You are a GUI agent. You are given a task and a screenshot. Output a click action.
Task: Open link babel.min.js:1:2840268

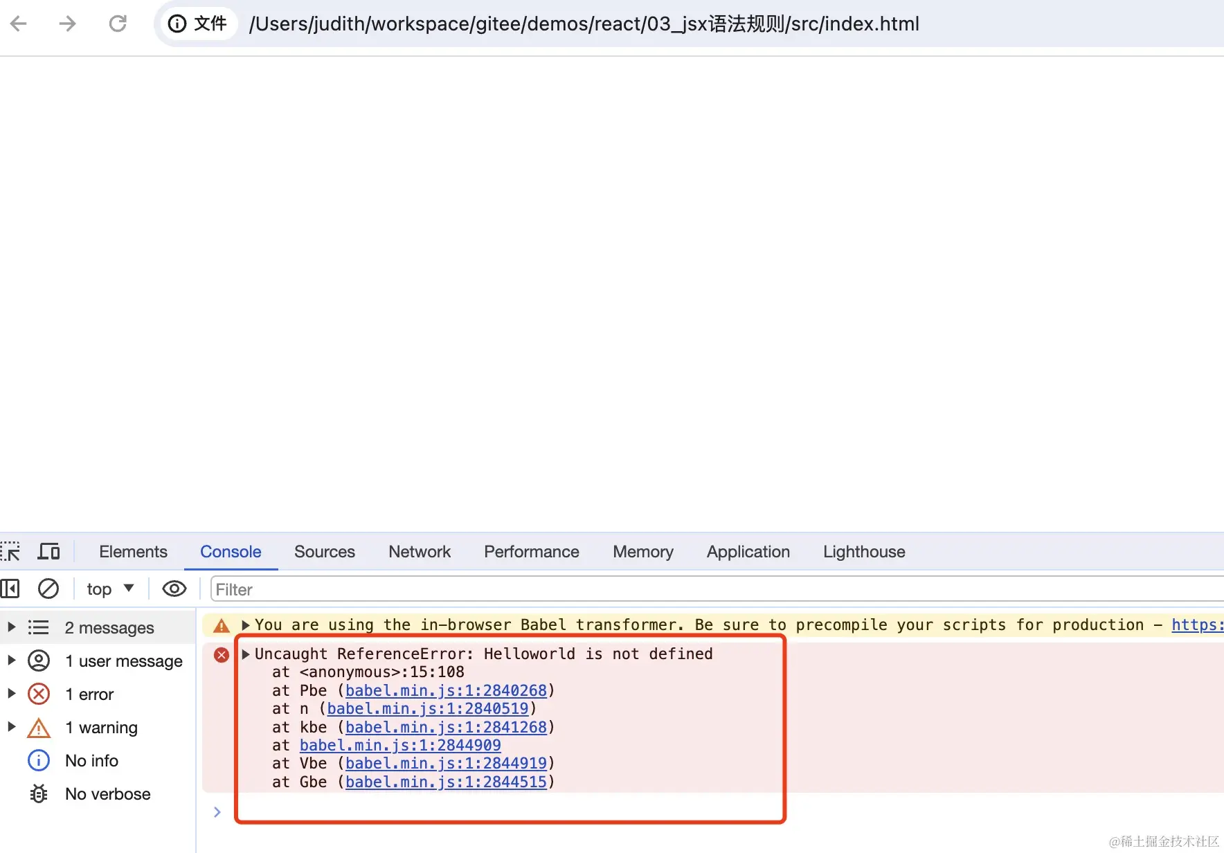pos(446,690)
